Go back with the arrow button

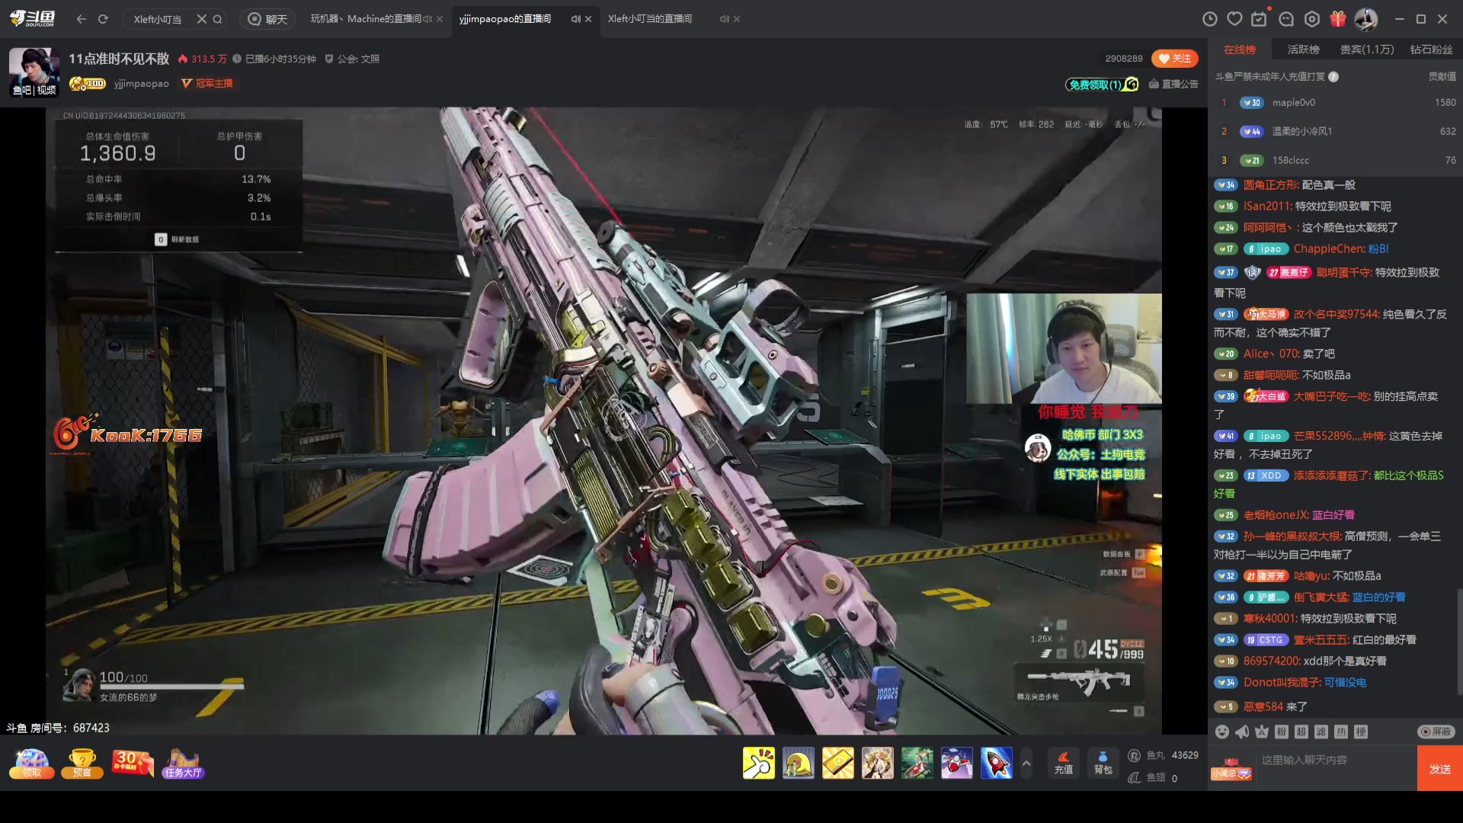[82, 19]
